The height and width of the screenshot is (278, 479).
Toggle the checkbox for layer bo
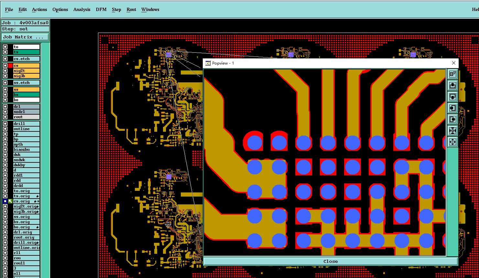pos(5,100)
